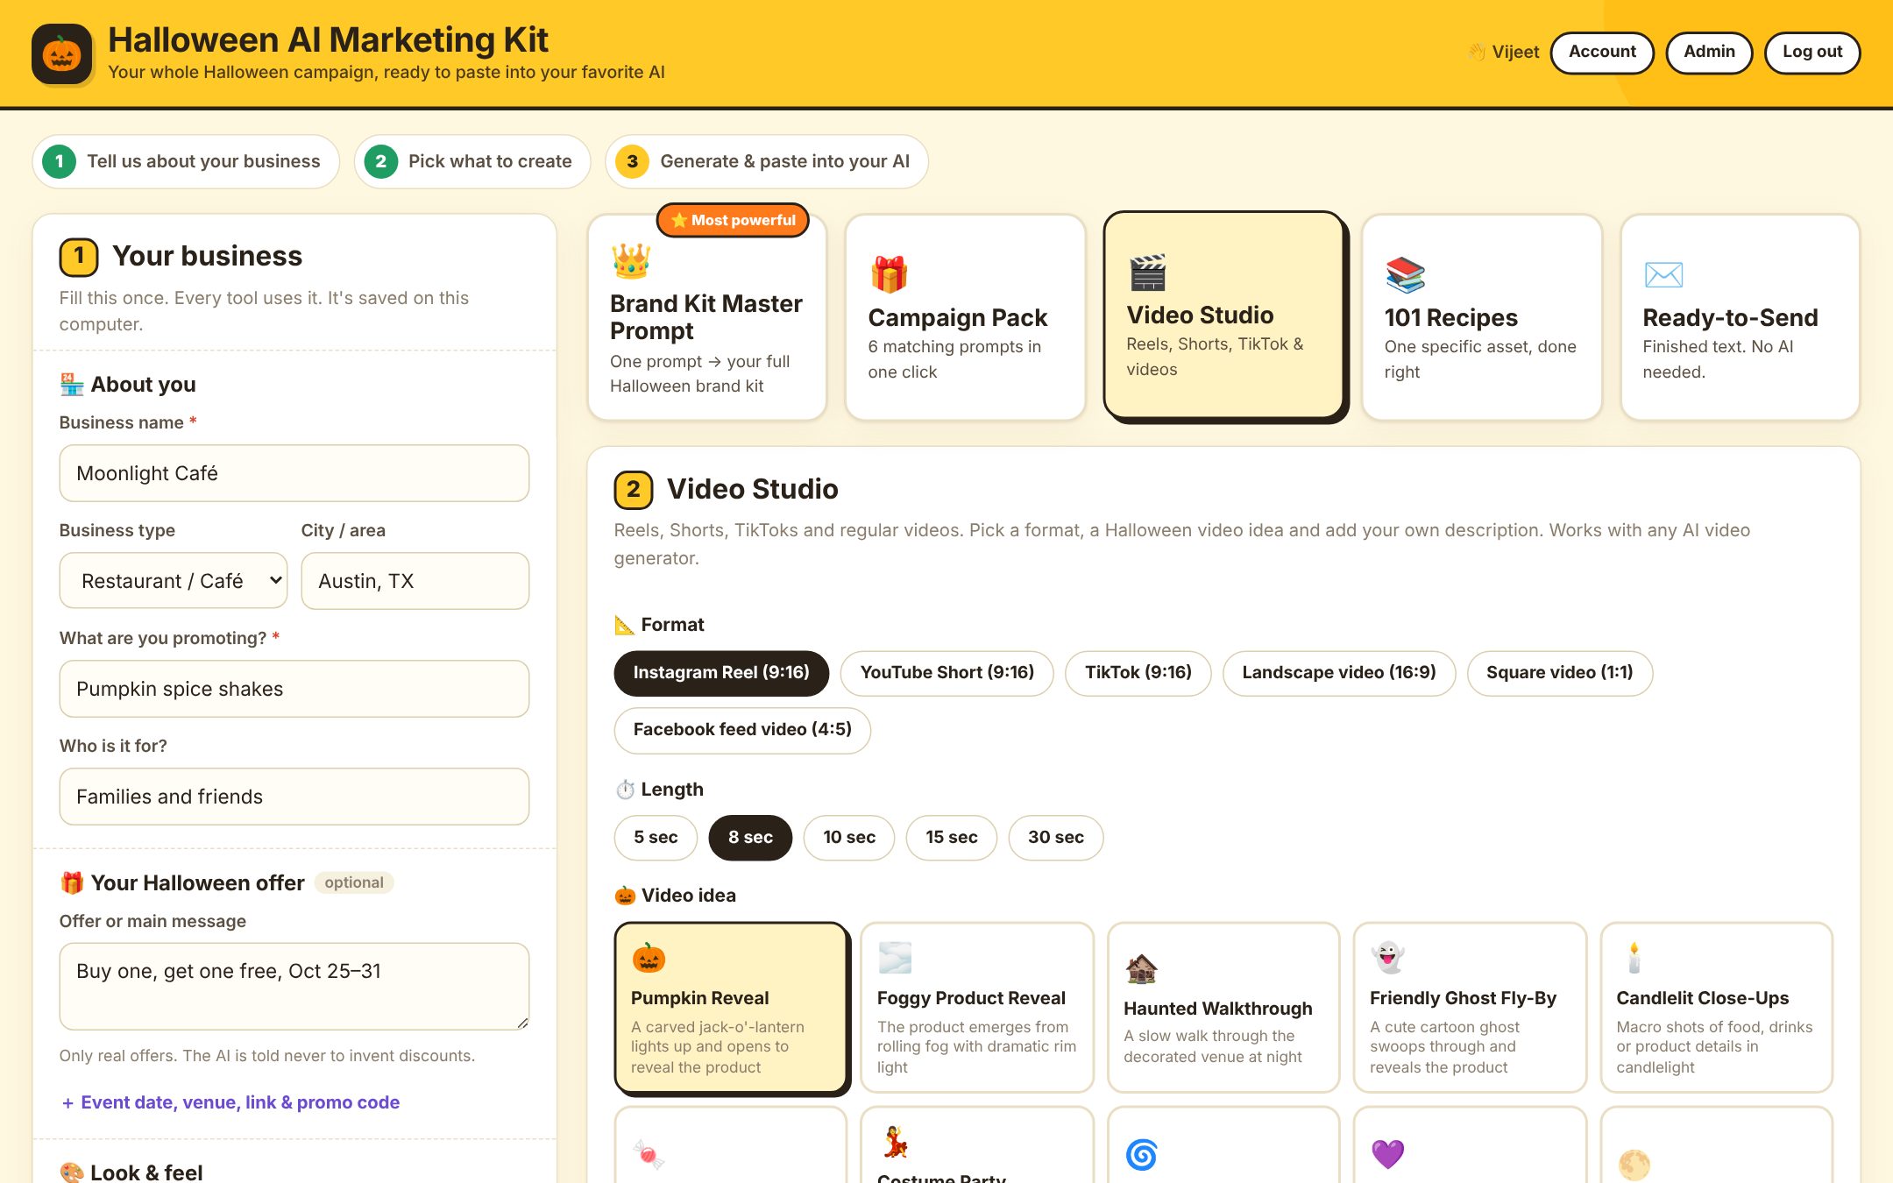Image resolution: width=1893 pixels, height=1183 pixels.
Task: Click the clapperboard icon on Video Studio card
Action: pos(1147,273)
